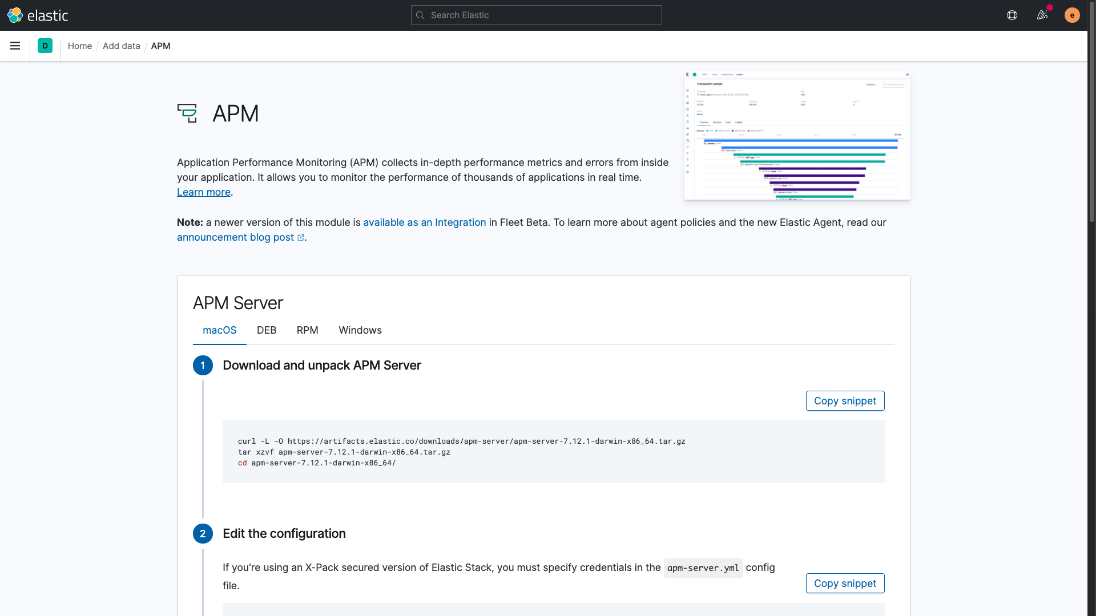Click the Elastic logo in the header
The width and height of the screenshot is (1096, 616).
pyautogui.click(x=38, y=15)
